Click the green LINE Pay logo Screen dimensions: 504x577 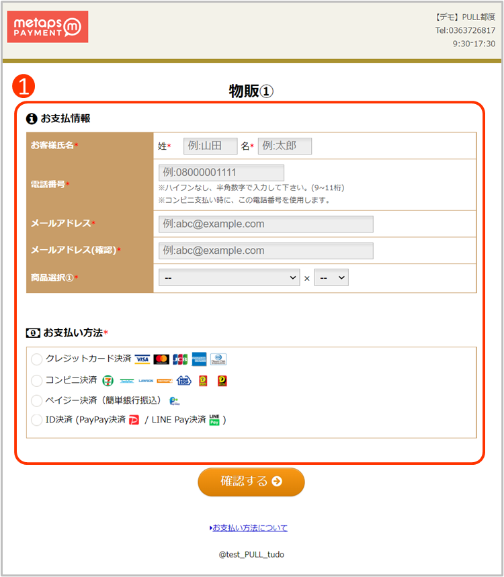tap(214, 420)
